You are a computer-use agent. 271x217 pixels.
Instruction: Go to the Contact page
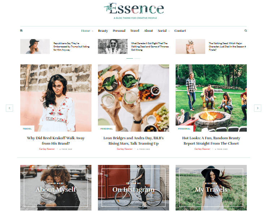pos(180,31)
